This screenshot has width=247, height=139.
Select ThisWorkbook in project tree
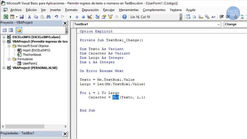coord(32,55)
